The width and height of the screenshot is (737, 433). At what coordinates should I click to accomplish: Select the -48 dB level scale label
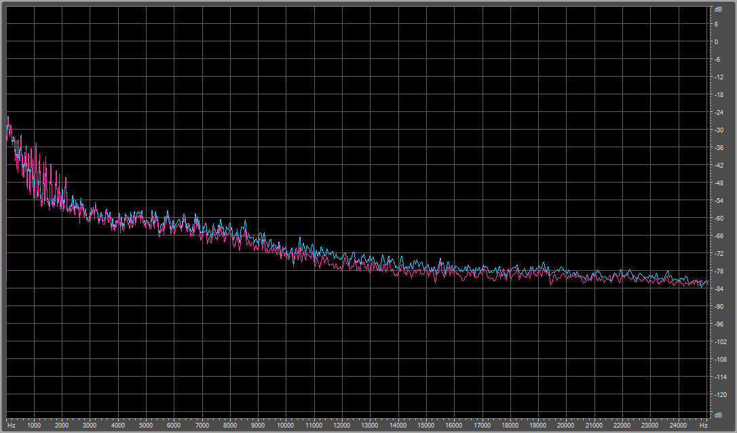(719, 183)
